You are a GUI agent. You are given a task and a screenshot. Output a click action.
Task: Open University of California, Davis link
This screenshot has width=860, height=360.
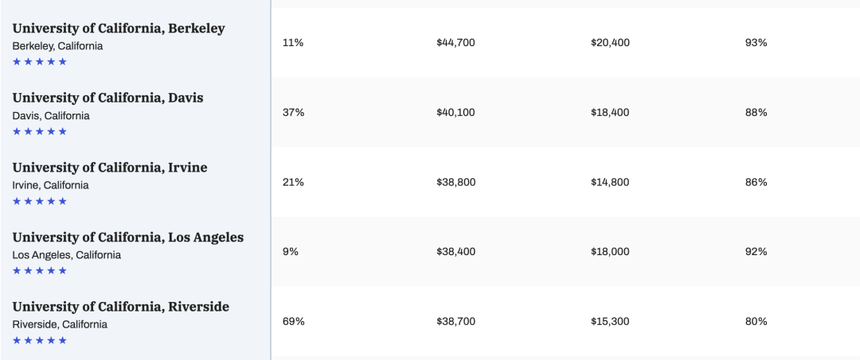click(x=108, y=98)
